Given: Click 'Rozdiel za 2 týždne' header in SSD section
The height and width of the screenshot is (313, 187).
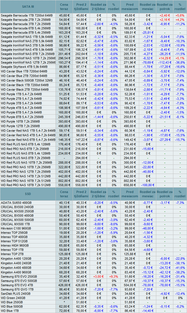Looking at the screenshot, I should (x=98, y=194).
